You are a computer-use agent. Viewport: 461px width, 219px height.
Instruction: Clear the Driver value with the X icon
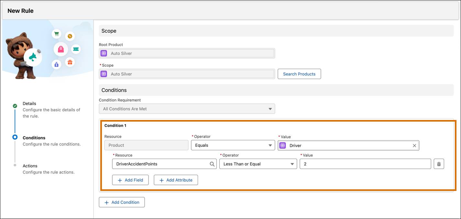pyautogui.click(x=414, y=145)
